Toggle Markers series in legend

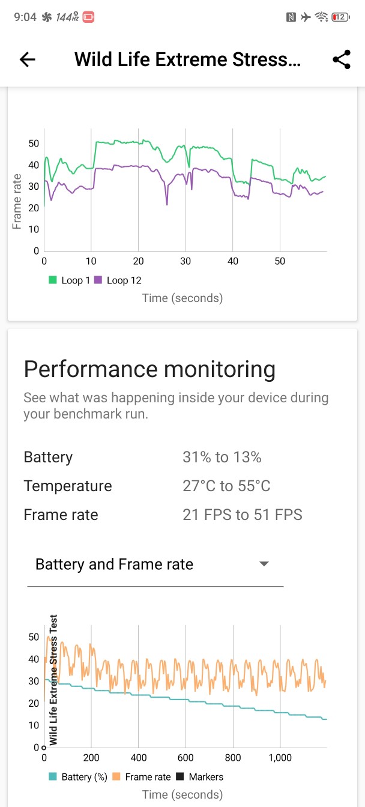click(200, 777)
